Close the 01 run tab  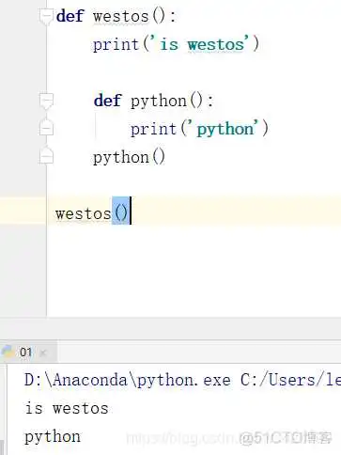coord(43,353)
